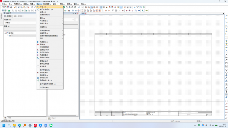Select 电缆定义 menu entry

tap(50, 42)
